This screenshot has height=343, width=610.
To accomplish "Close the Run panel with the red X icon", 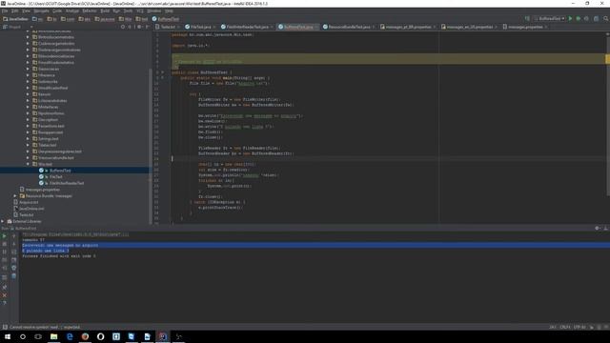I will coord(4,295).
